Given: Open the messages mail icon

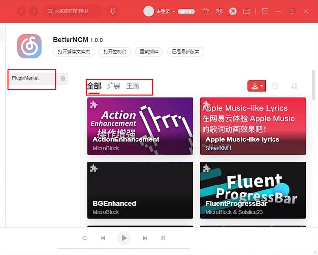Looking at the screenshot, I should tap(247, 11).
